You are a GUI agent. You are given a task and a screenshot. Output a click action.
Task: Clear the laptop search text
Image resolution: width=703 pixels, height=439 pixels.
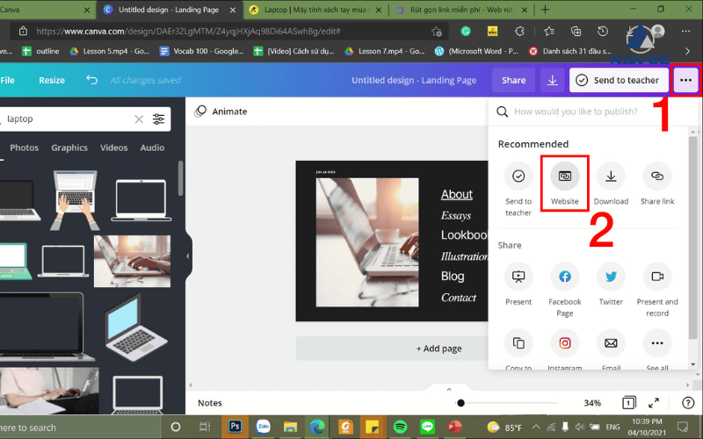pyautogui.click(x=139, y=119)
